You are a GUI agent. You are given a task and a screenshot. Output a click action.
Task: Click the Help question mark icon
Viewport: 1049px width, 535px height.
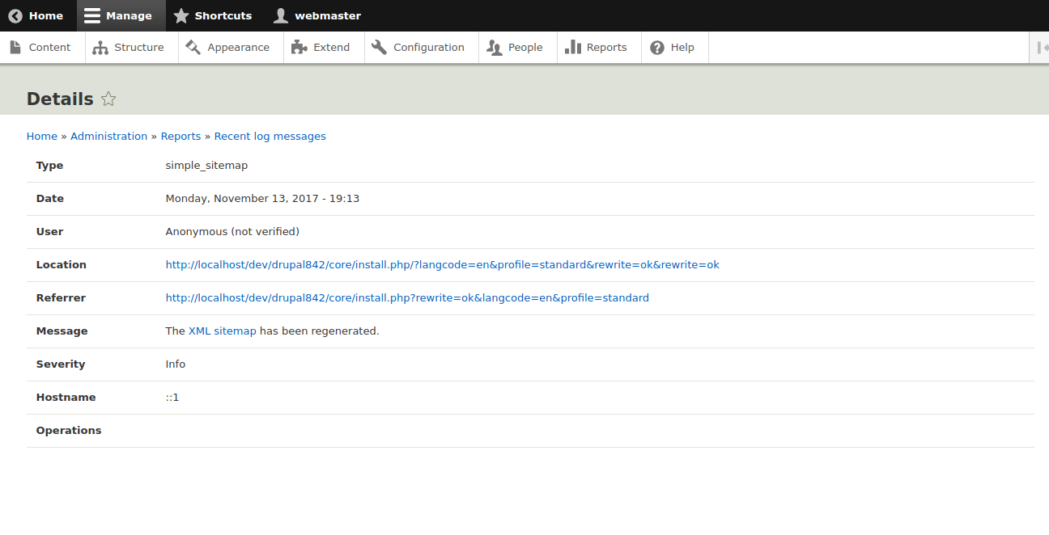click(657, 48)
